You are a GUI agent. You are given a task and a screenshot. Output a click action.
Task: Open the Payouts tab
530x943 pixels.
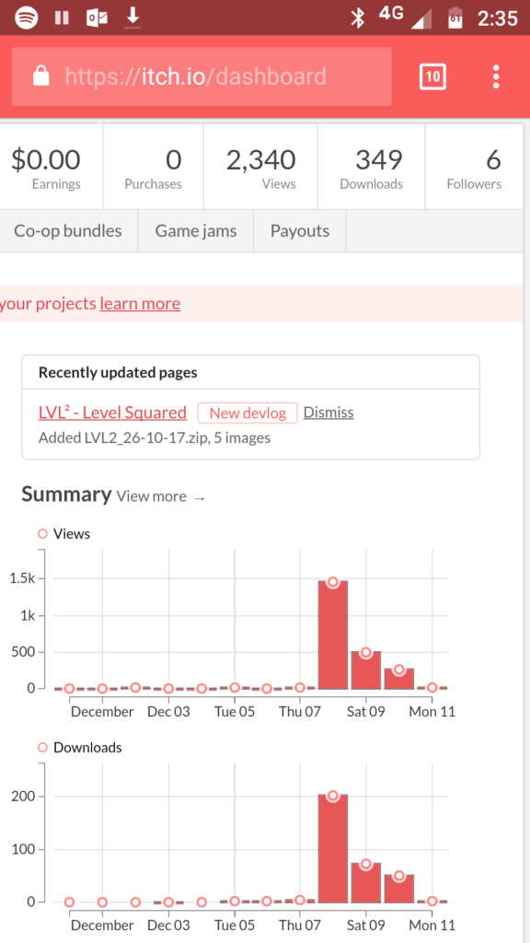300,231
